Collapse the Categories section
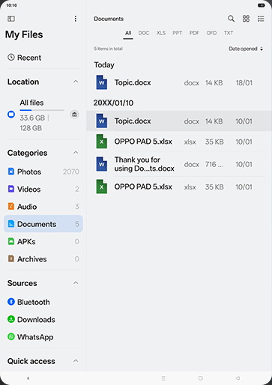 coord(76,153)
